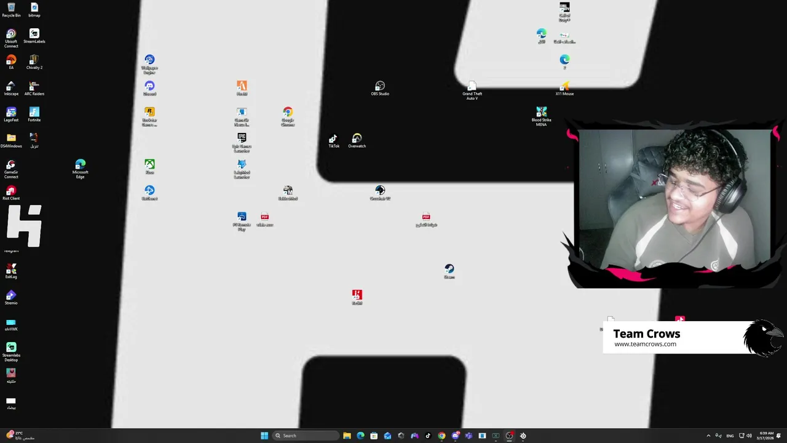Open the bitmap file on desktop
This screenshot has height=443, width=787.
click(34, 10)
